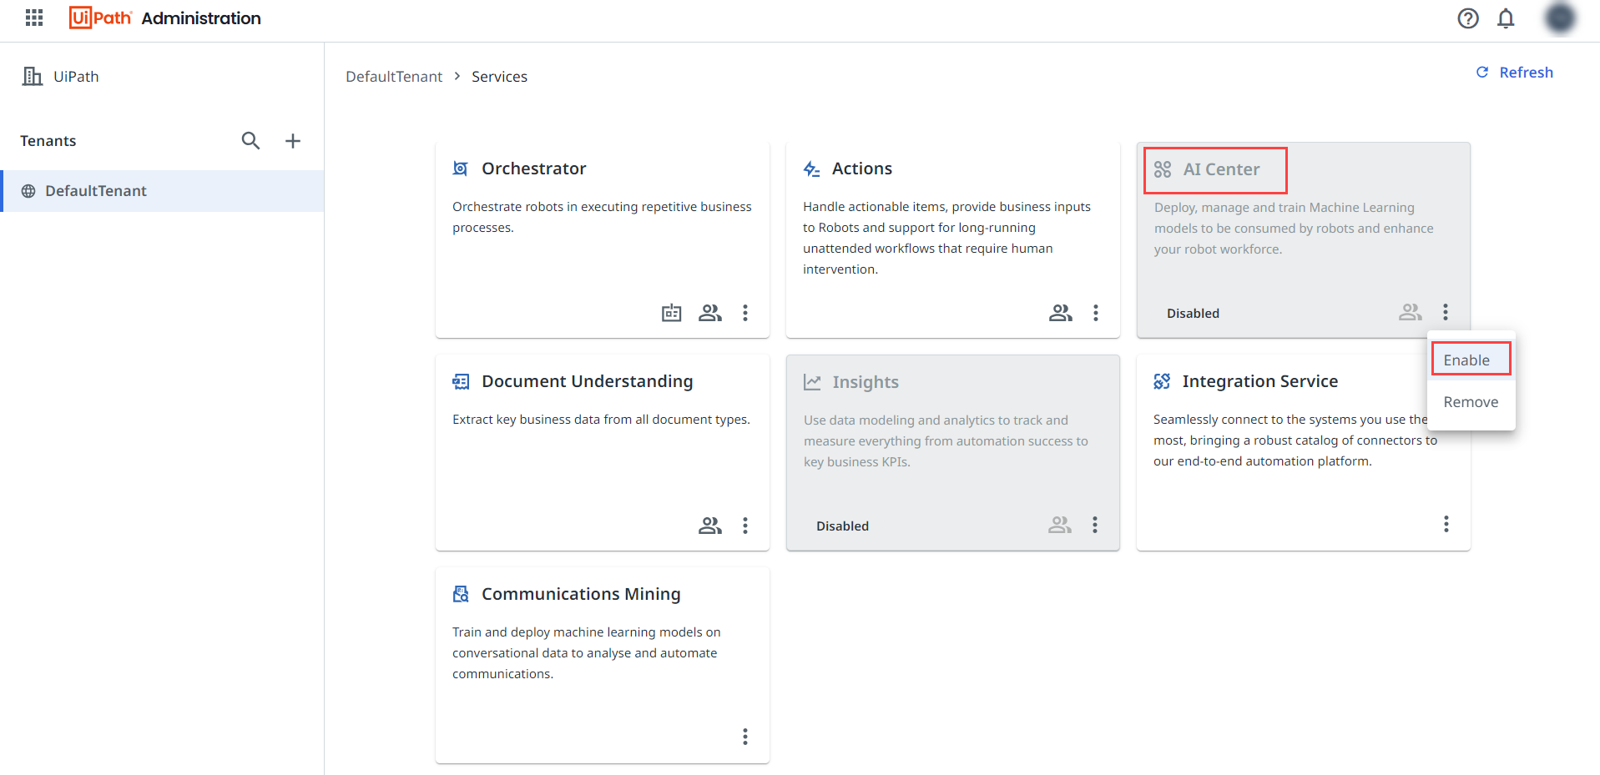1600x775 pixels.
Task: Open the Orchestrator card title
Action: [534, 169]
